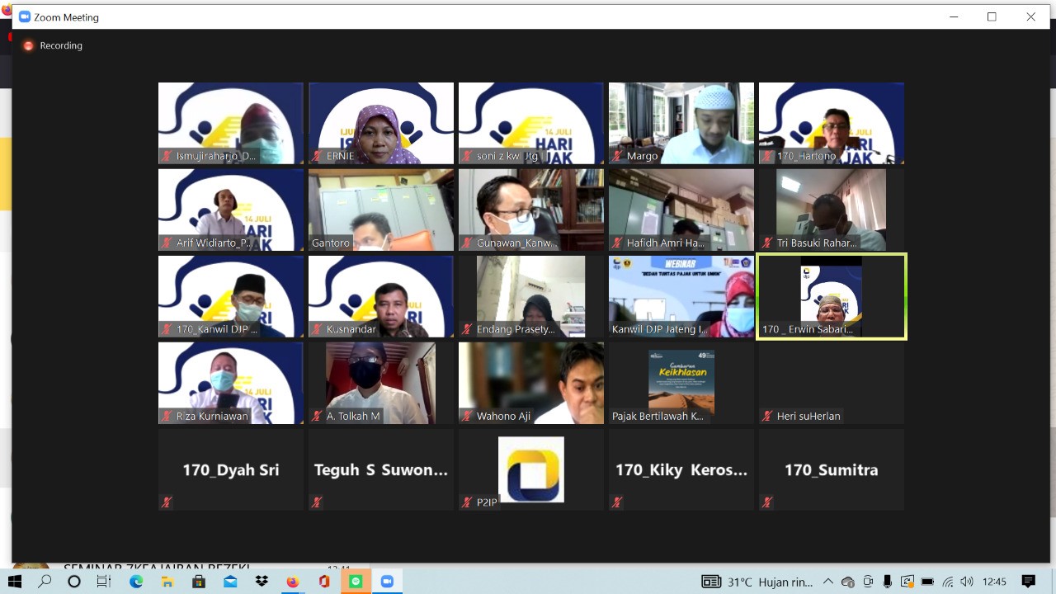Open the Windows notification center
Image resolution: width=1056 pixels, height=594 pixels.
(x=1028, y=582)
